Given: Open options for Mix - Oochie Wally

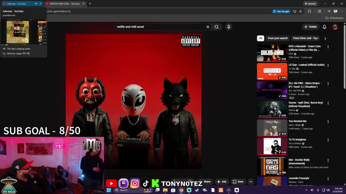Looking at the screenshot, I should point(328,160).
